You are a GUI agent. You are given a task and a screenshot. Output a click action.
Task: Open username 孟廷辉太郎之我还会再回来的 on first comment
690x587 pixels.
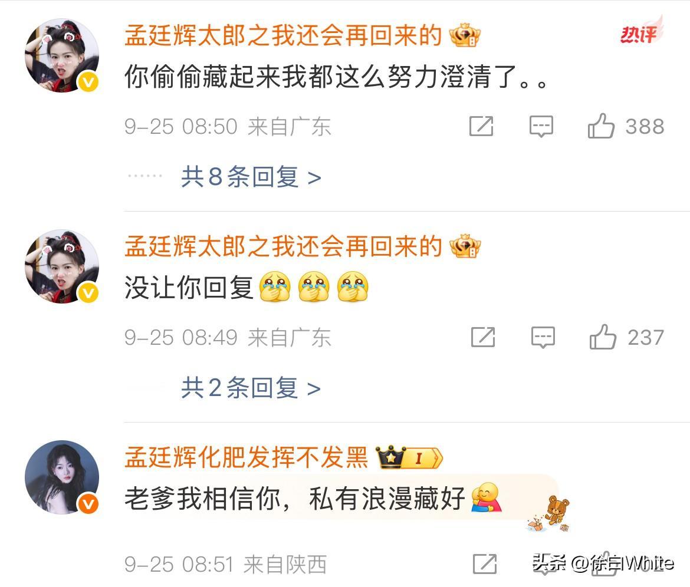pos(284,35)
